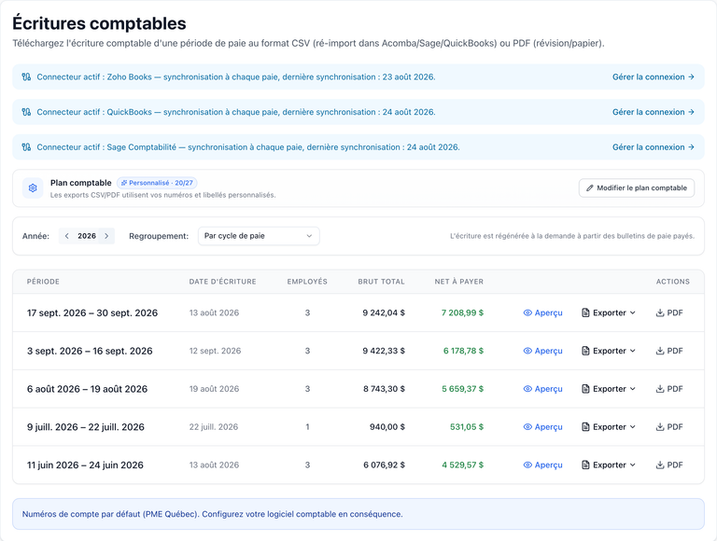This screenshot has width=717, height=541.
Task: Click the DATE D'ÉCRITURE column header
Action: click(223, 282)
